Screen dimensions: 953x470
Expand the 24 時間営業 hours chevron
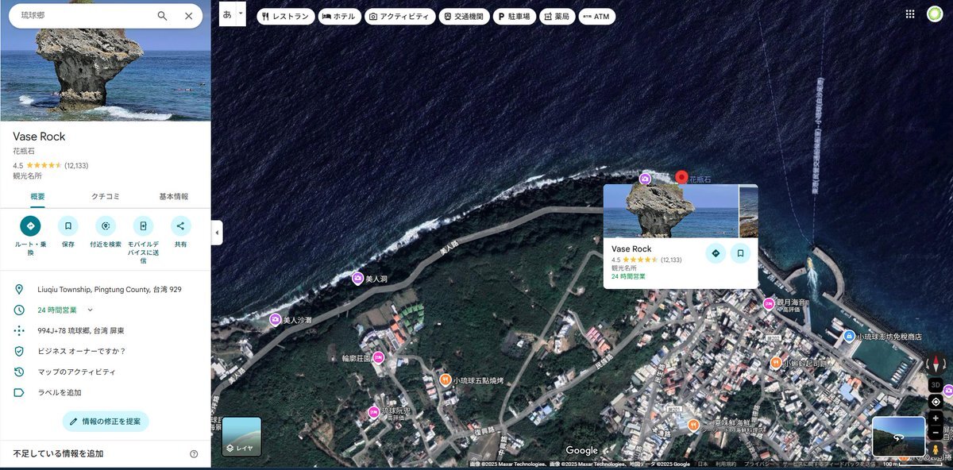coord(90,310)
